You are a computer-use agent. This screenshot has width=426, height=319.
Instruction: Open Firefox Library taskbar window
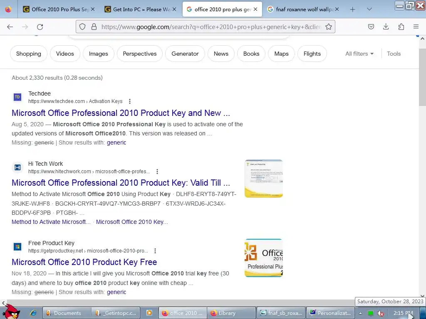point(231,313)
